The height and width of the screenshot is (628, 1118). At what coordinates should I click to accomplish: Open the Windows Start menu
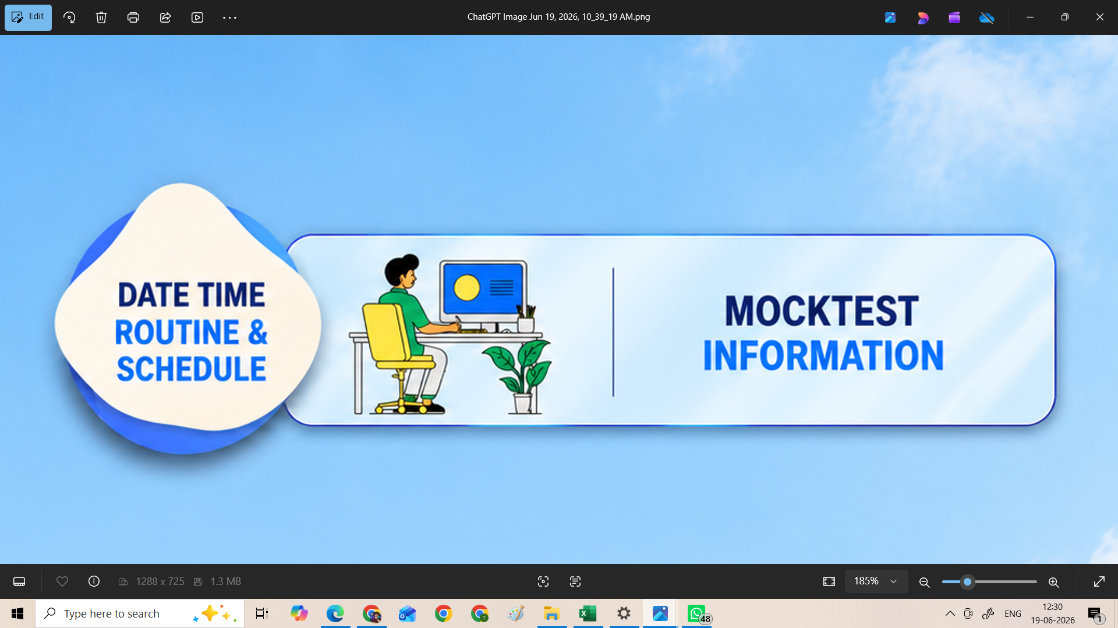click(17, 613)
